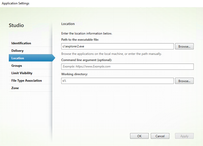This screenshot has width=203, height=146.
Task: Click inside the Working directory text box
Action: point(117,81)
